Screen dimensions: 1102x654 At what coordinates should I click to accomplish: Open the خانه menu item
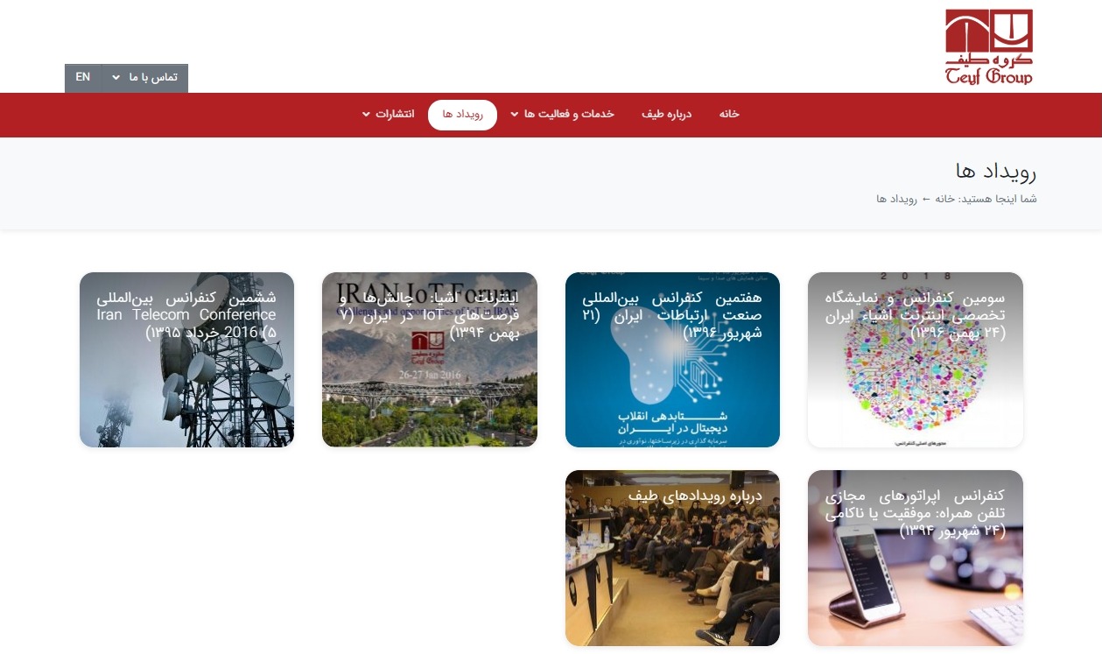729,115
